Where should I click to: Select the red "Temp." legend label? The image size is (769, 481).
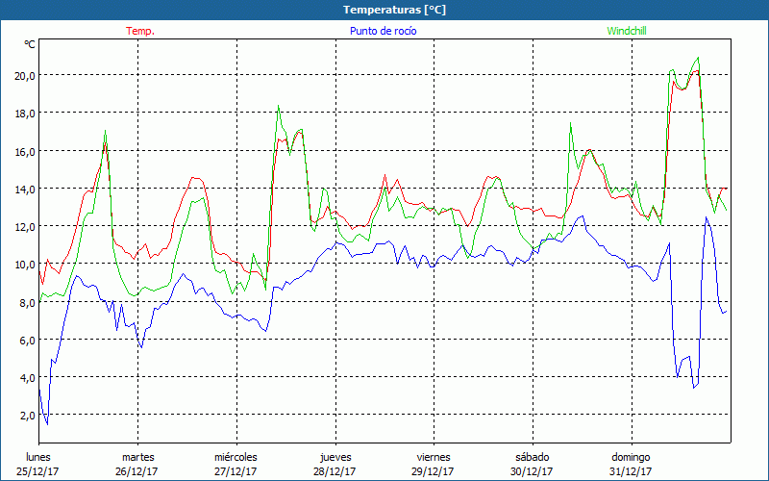click(140, 31)
